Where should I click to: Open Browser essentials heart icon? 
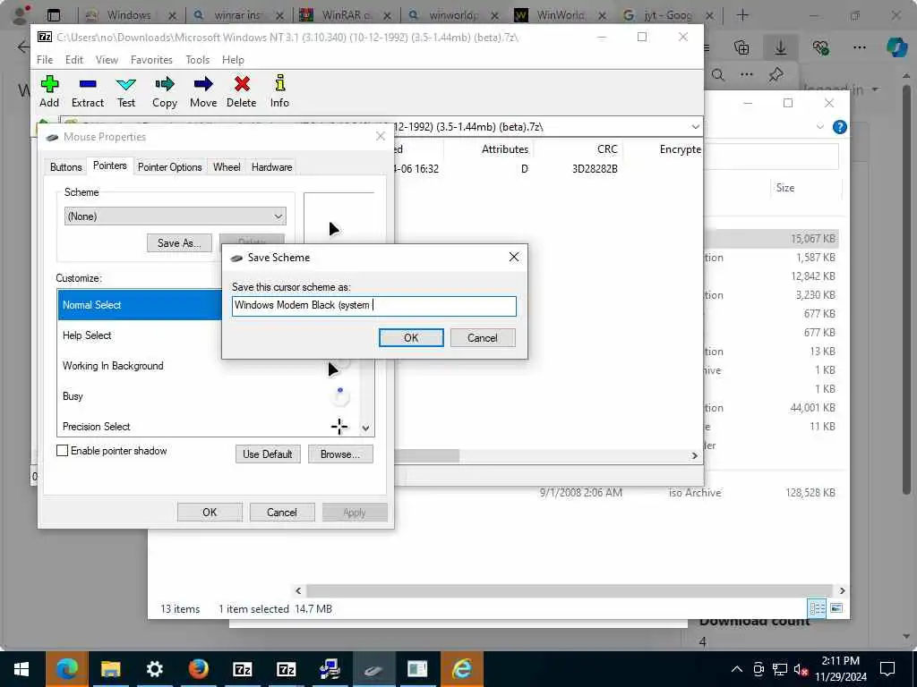(x=820, y=47)
